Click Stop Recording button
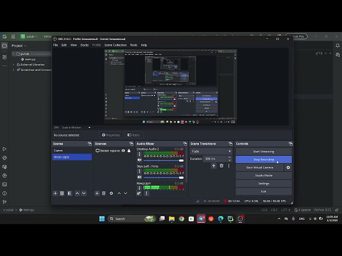The height and width of the screenshot is (256, 342). click(x=263, y=159)
